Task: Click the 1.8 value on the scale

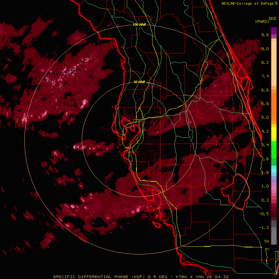Action: click(x=265, y=173)
